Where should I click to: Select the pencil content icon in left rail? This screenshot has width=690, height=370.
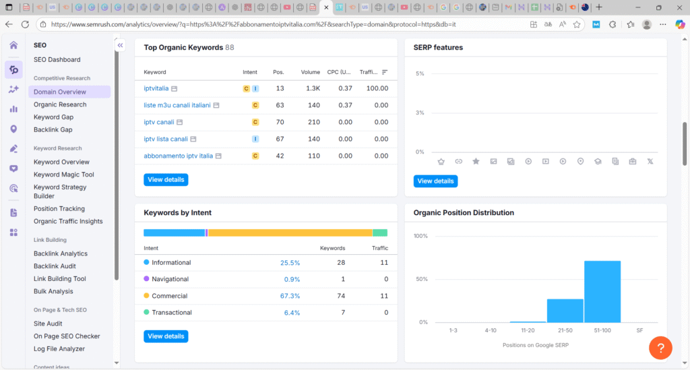(x=13, y=149)
